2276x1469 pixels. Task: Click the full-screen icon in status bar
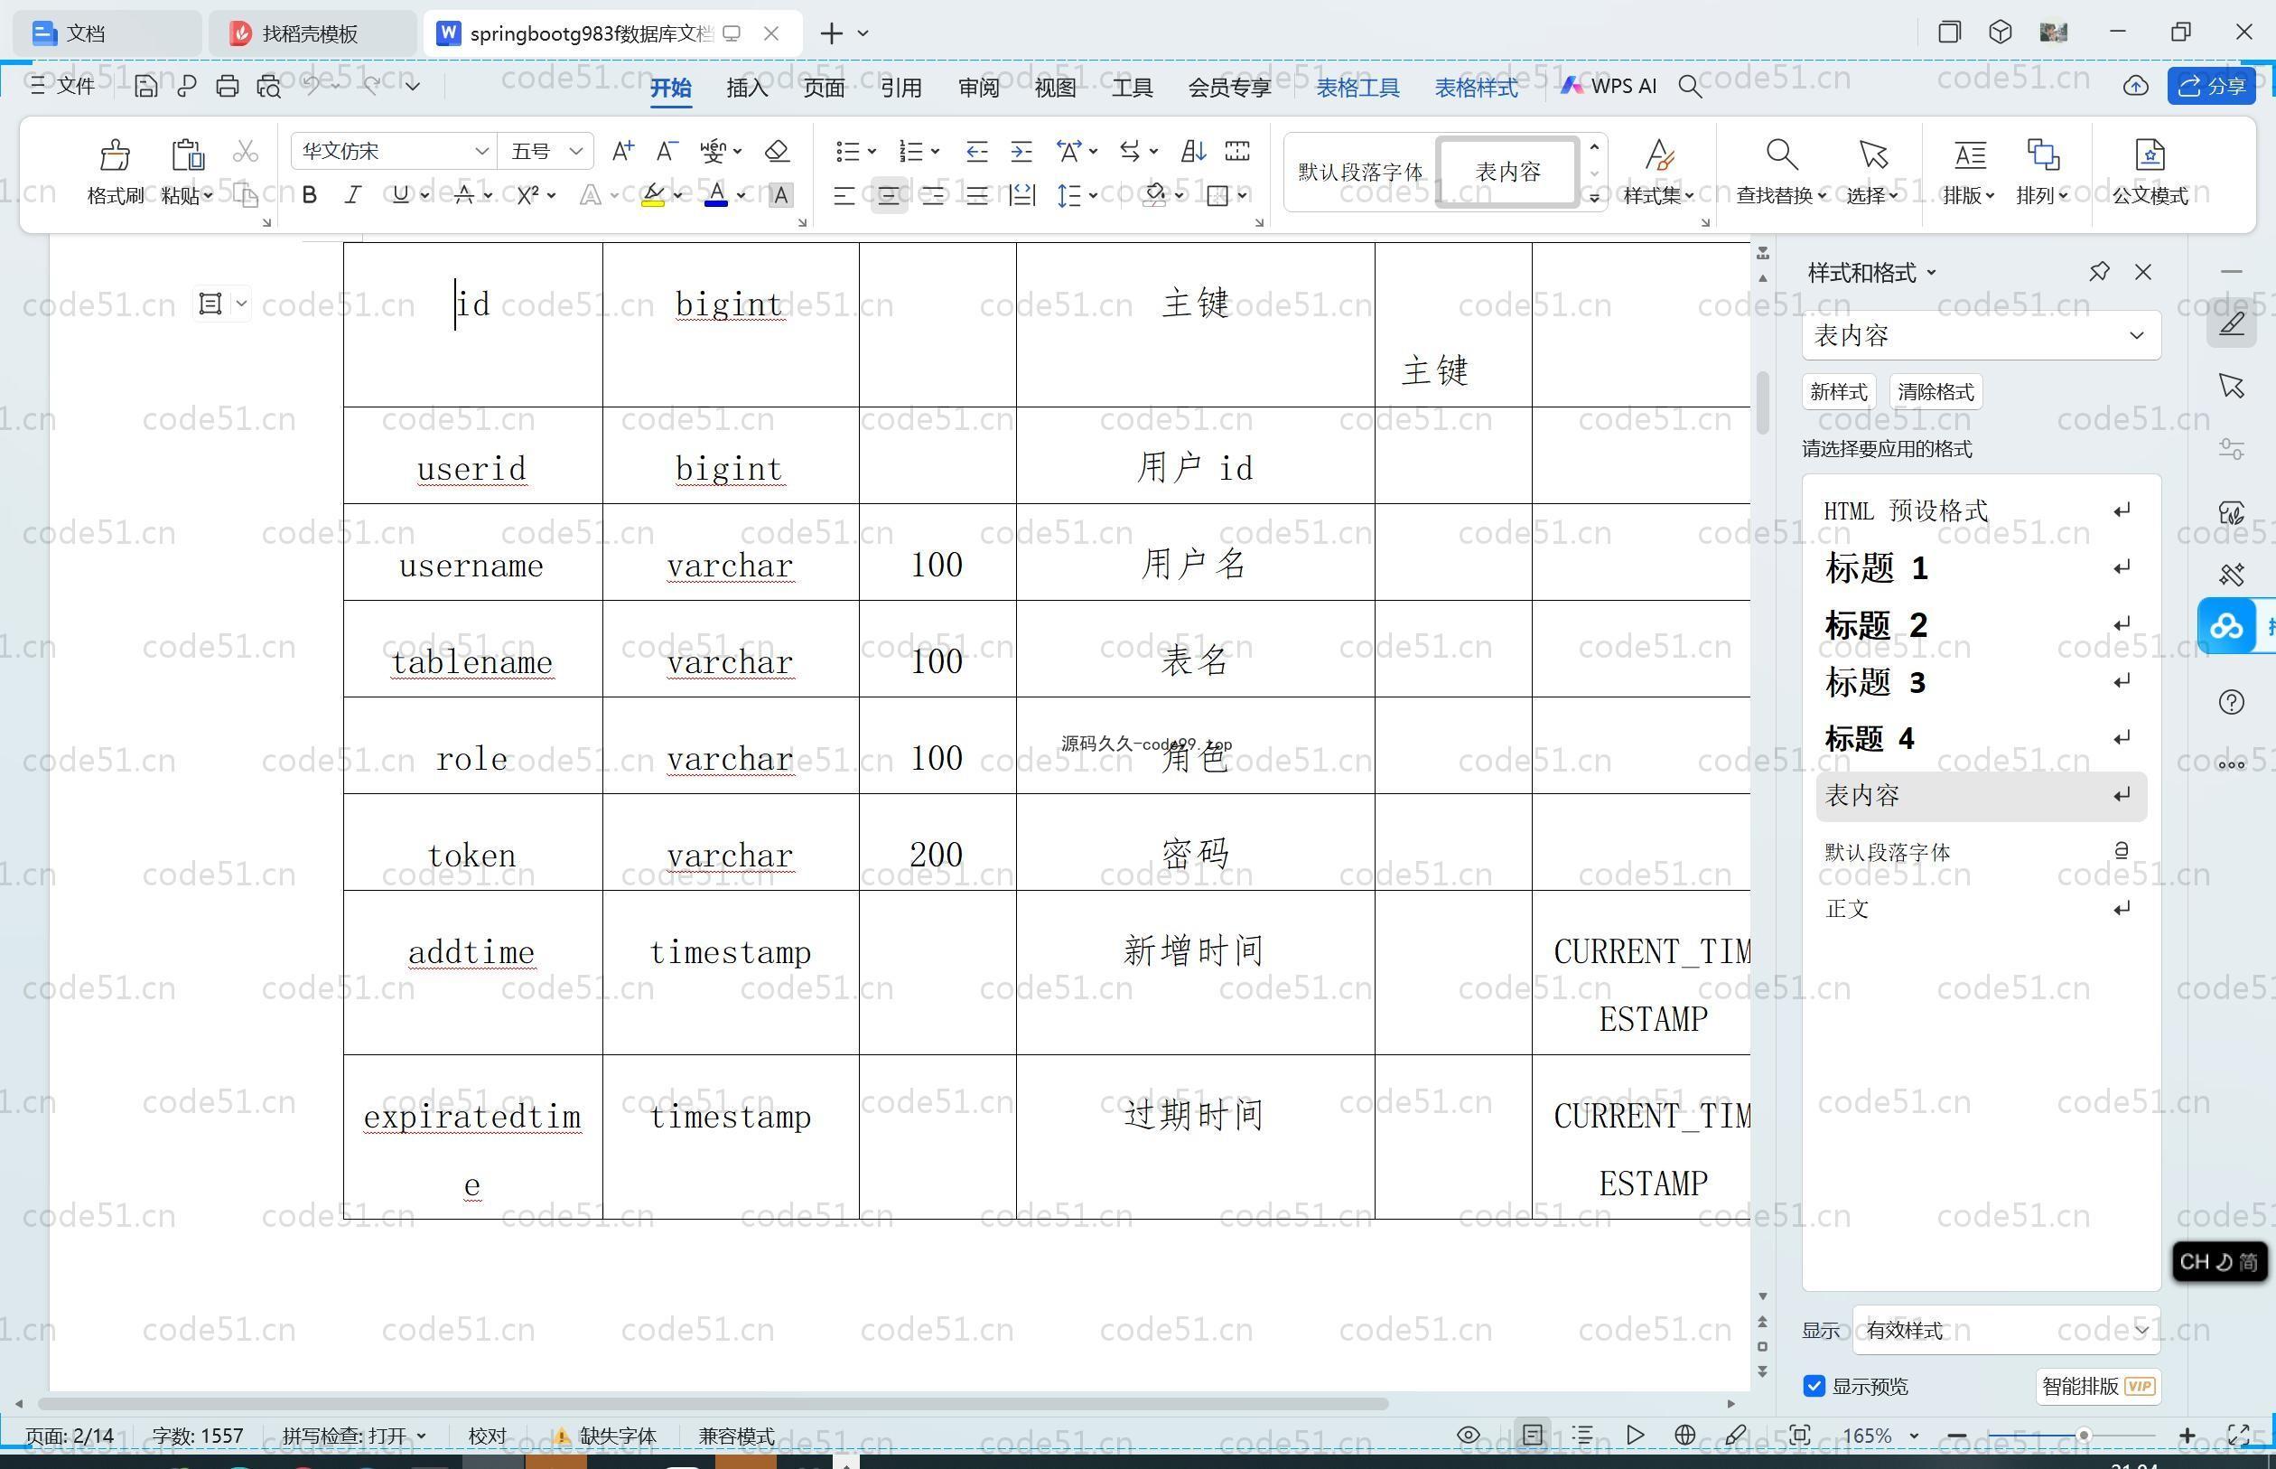click(x=2238, y=1435)
